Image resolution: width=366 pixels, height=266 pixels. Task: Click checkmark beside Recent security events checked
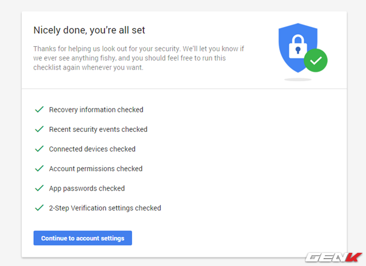pos(39,130)
